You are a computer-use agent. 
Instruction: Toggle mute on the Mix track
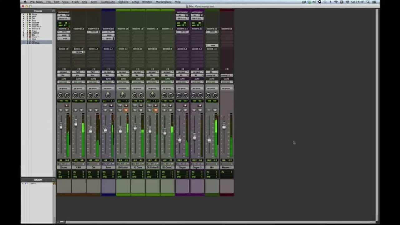(215, 110)
